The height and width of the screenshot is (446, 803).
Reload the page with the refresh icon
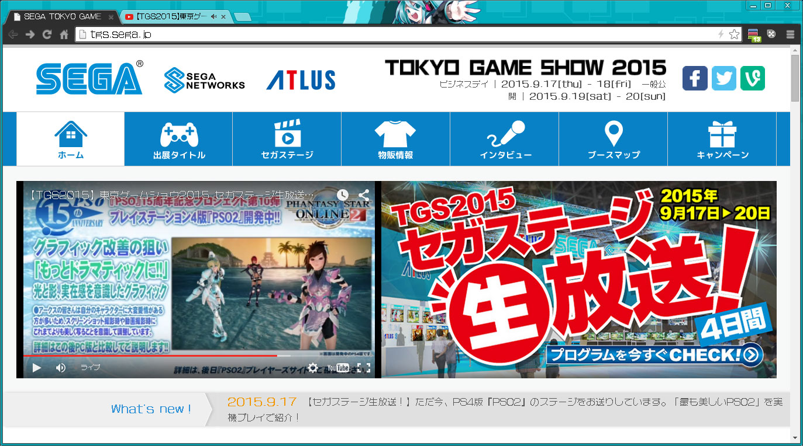pos(47,34)
